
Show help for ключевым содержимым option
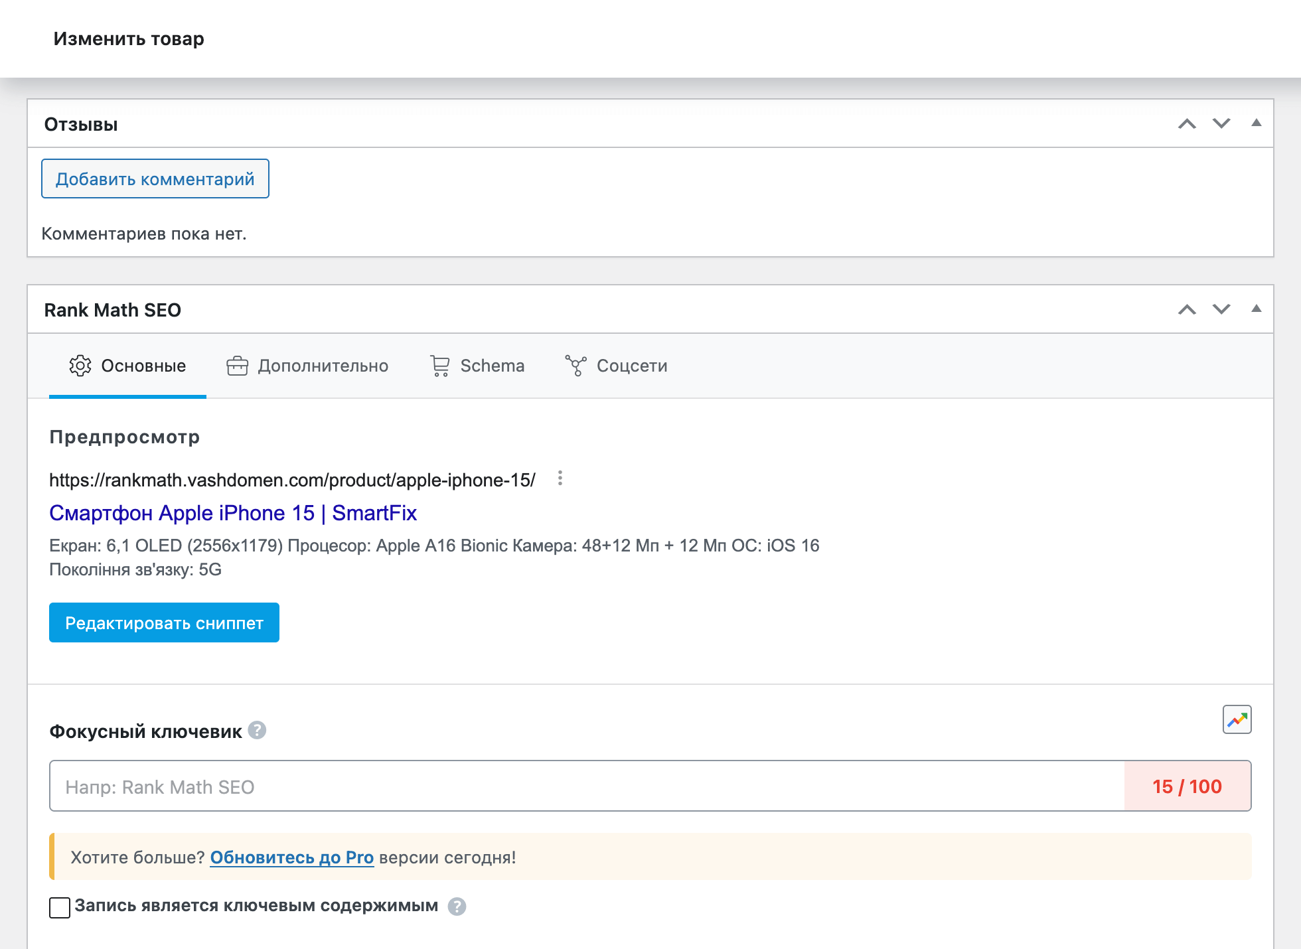point(457,907)
